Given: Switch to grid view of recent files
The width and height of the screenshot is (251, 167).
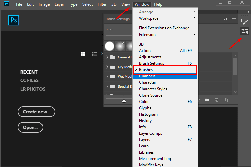Looking at the screenshot, I should (x=83, y=54).
